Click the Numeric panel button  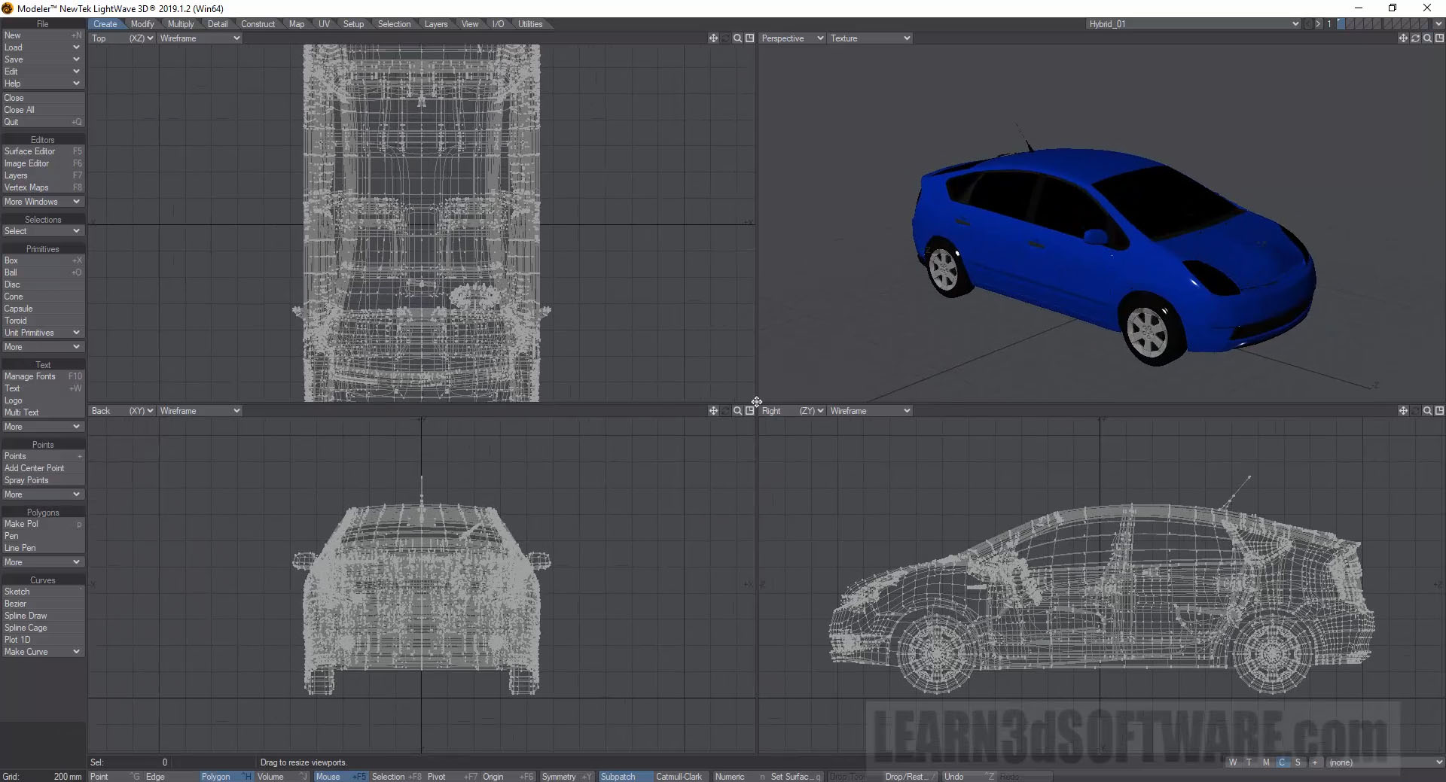tap(729, 777)
